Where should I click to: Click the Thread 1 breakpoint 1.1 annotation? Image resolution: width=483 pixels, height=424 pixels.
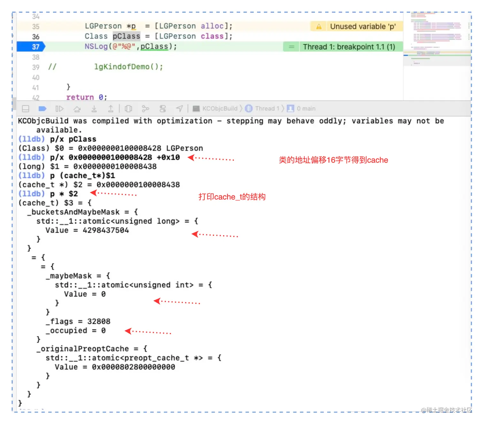349,47
